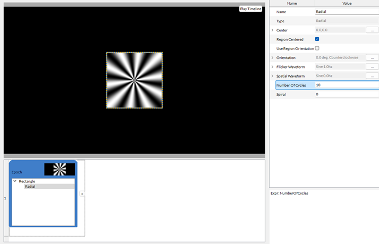379x244 pixels.
Task: Expand the Flicker Waveform property row
Action: [273, 67]
